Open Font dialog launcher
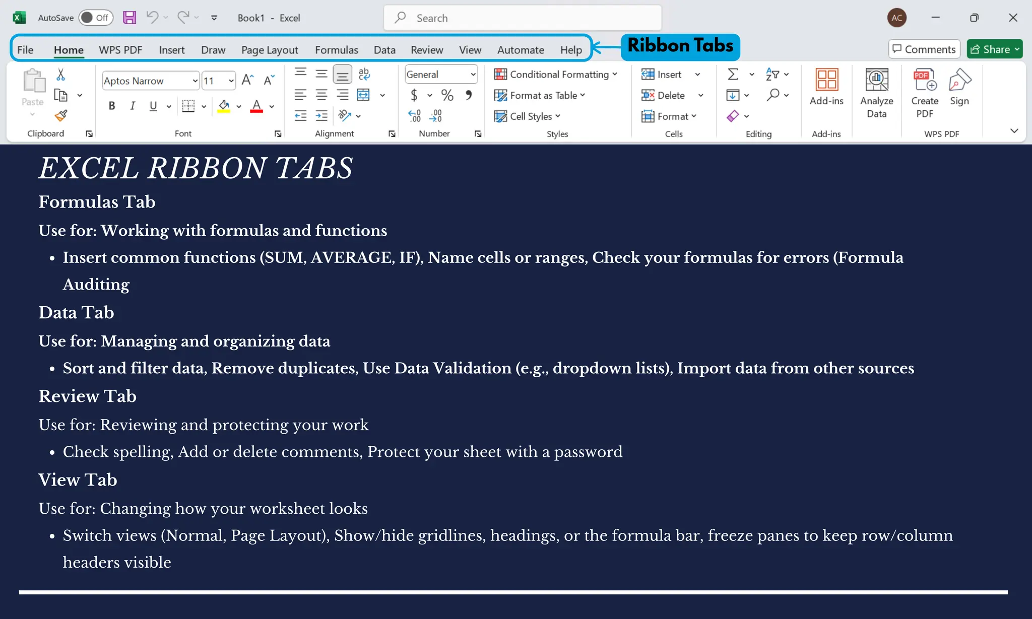 coord(278,133)
